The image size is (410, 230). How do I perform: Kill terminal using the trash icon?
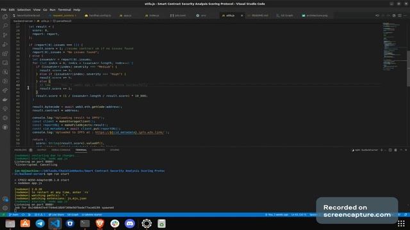click(396, 150)
